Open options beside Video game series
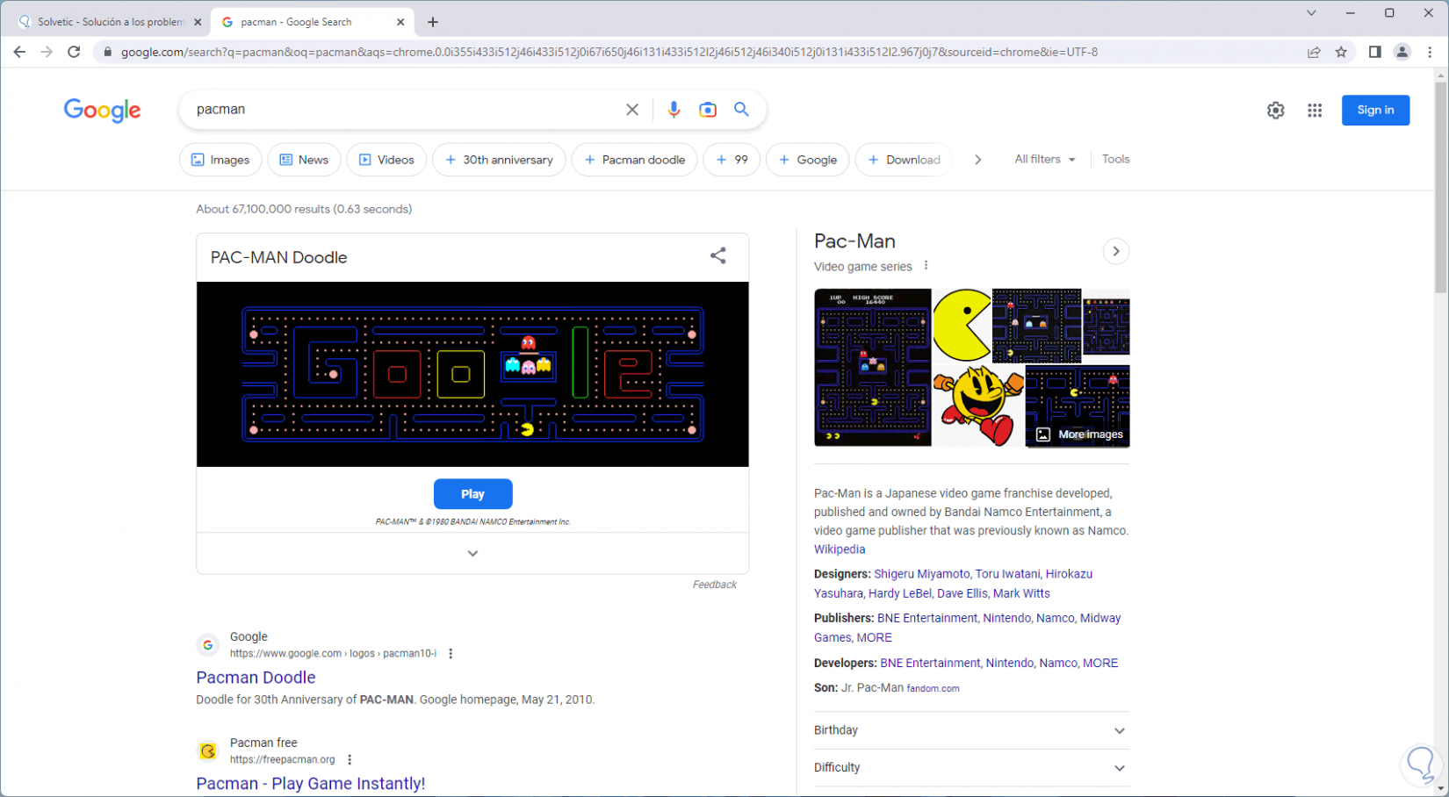The width and height of the screenshot is (1449, 797). coord(926,266)
